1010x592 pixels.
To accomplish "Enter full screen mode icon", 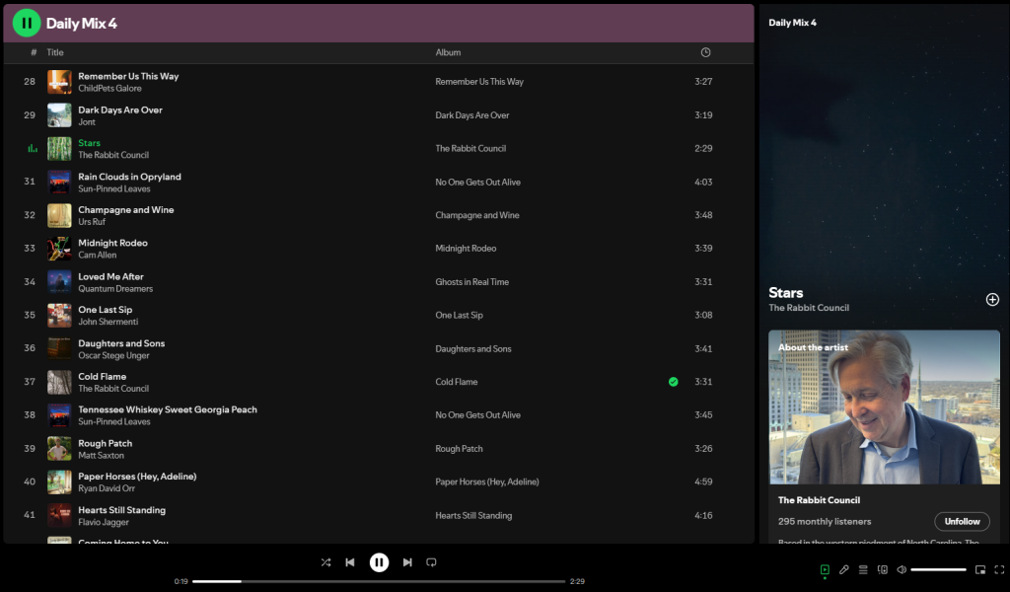I will tap(1000, 569).
